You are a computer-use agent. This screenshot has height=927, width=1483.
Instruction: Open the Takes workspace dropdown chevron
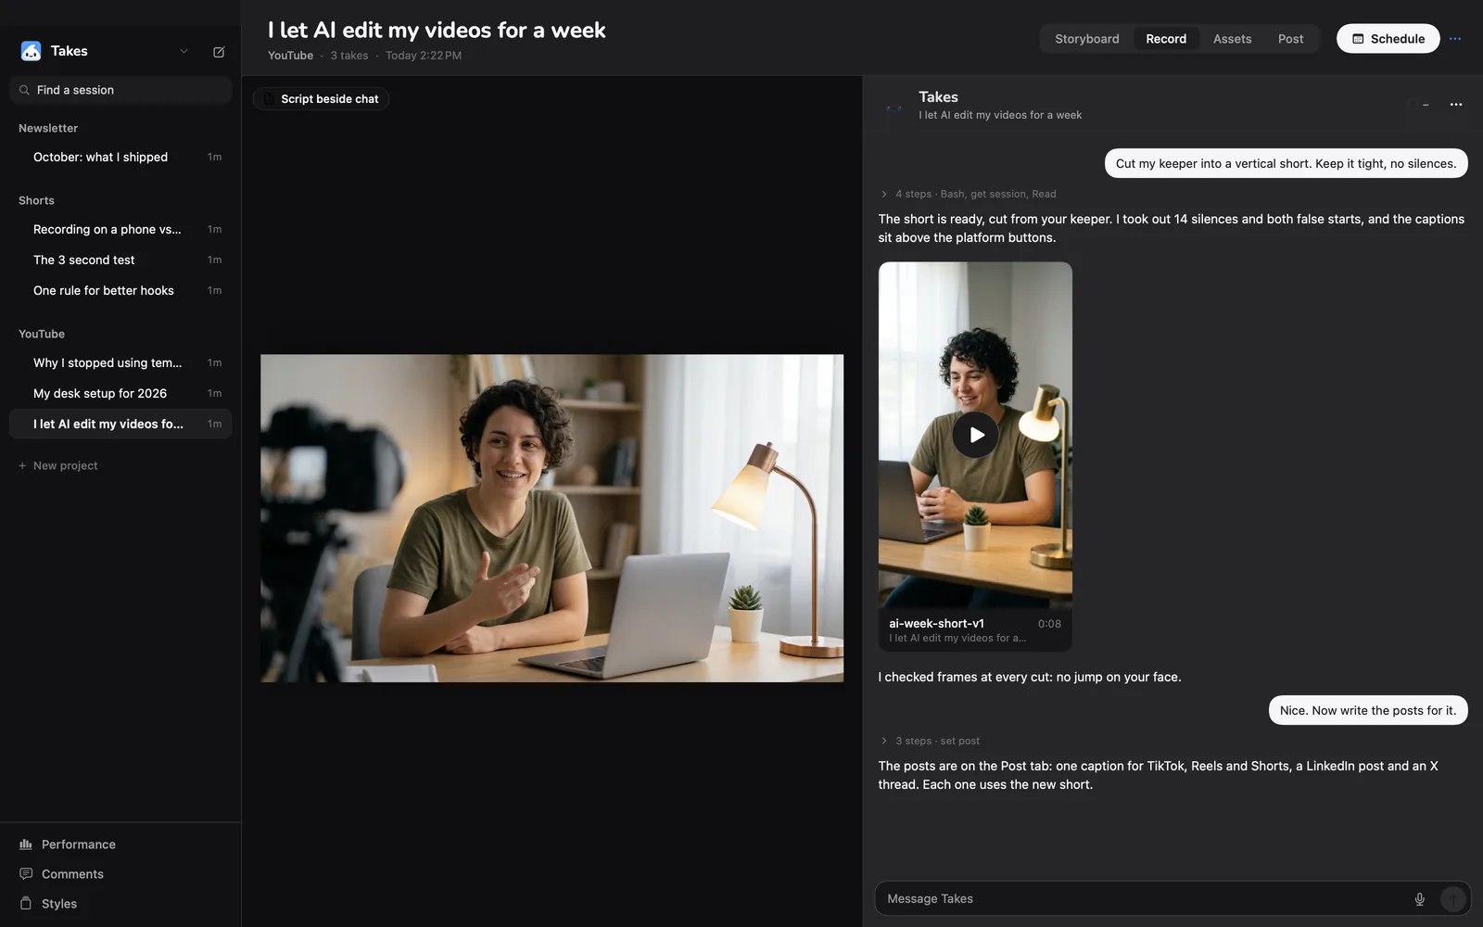coord(184,52)
